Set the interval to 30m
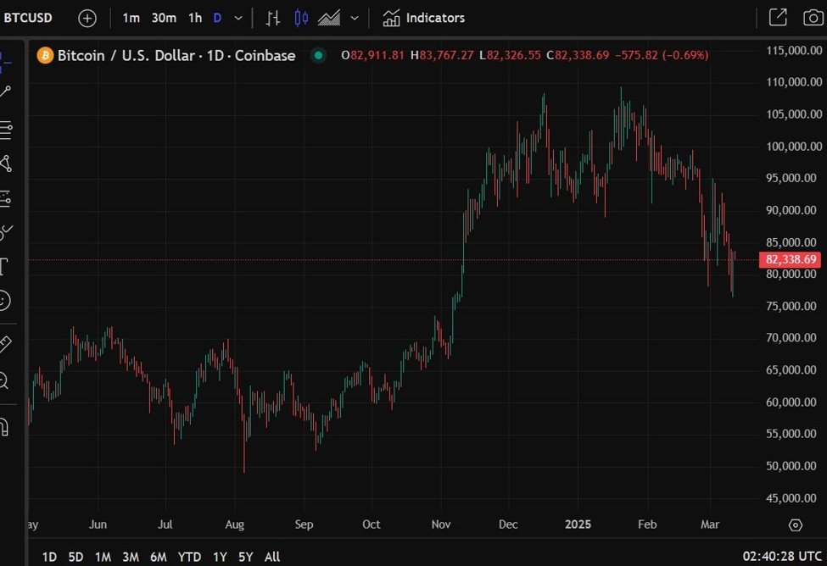 164,18
